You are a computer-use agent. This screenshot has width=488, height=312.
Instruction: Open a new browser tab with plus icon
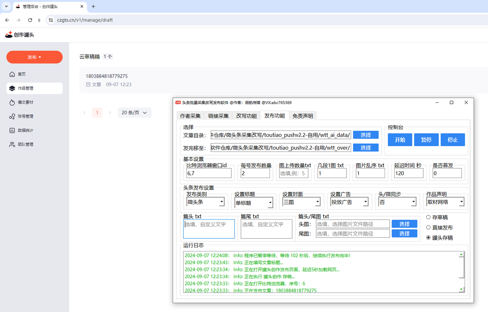(93, 6)
